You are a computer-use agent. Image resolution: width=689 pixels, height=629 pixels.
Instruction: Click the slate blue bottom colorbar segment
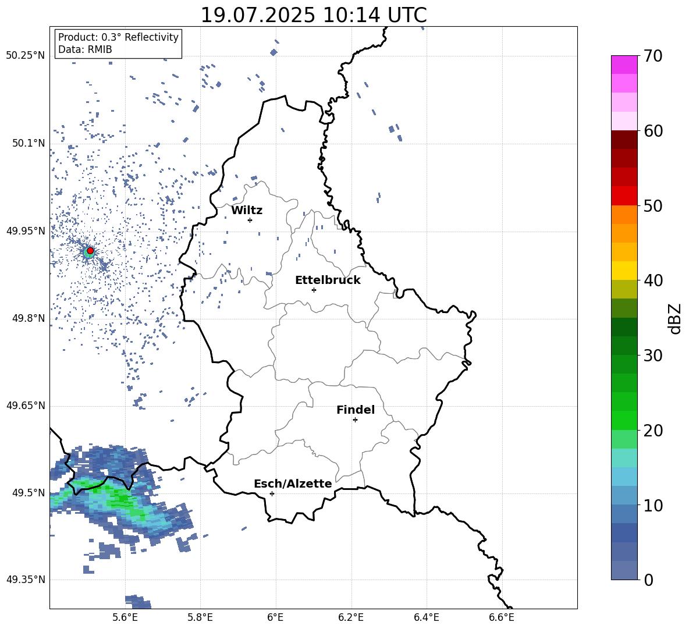[624, 570]
